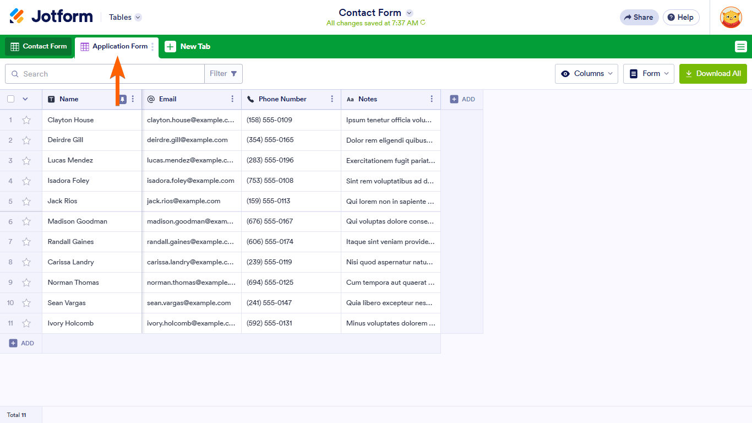Image resolution: width=752 pixels, height=423 pixels.
Task: Click the Download All button
Action: (x=713, y=74)
